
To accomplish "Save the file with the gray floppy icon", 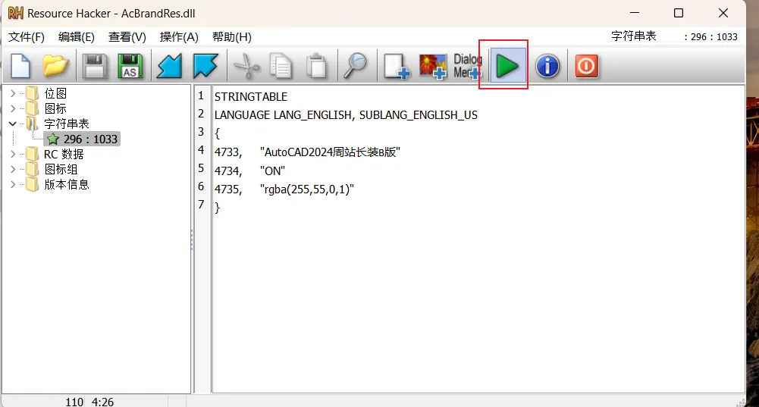I will pos(94,66).
